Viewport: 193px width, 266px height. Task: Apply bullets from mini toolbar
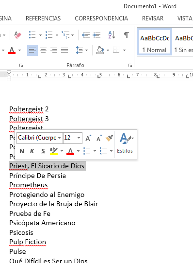87,151
